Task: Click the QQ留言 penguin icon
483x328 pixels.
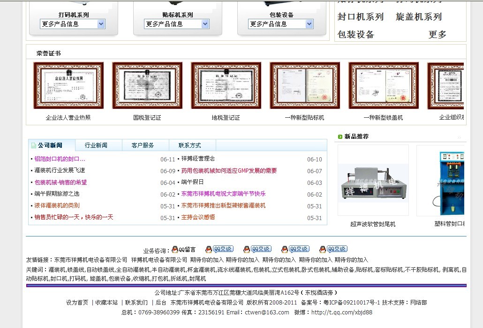Action: [175, 249]
